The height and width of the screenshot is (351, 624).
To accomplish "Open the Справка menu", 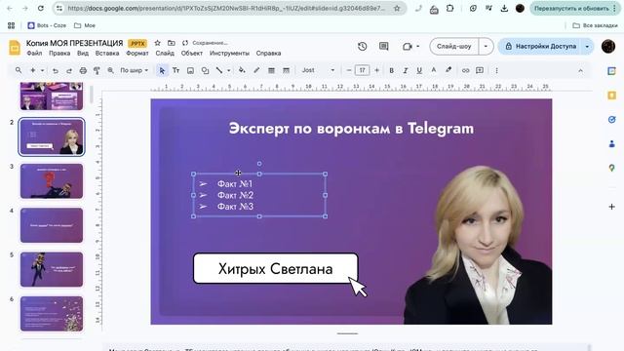I will [x=269, y=53].
